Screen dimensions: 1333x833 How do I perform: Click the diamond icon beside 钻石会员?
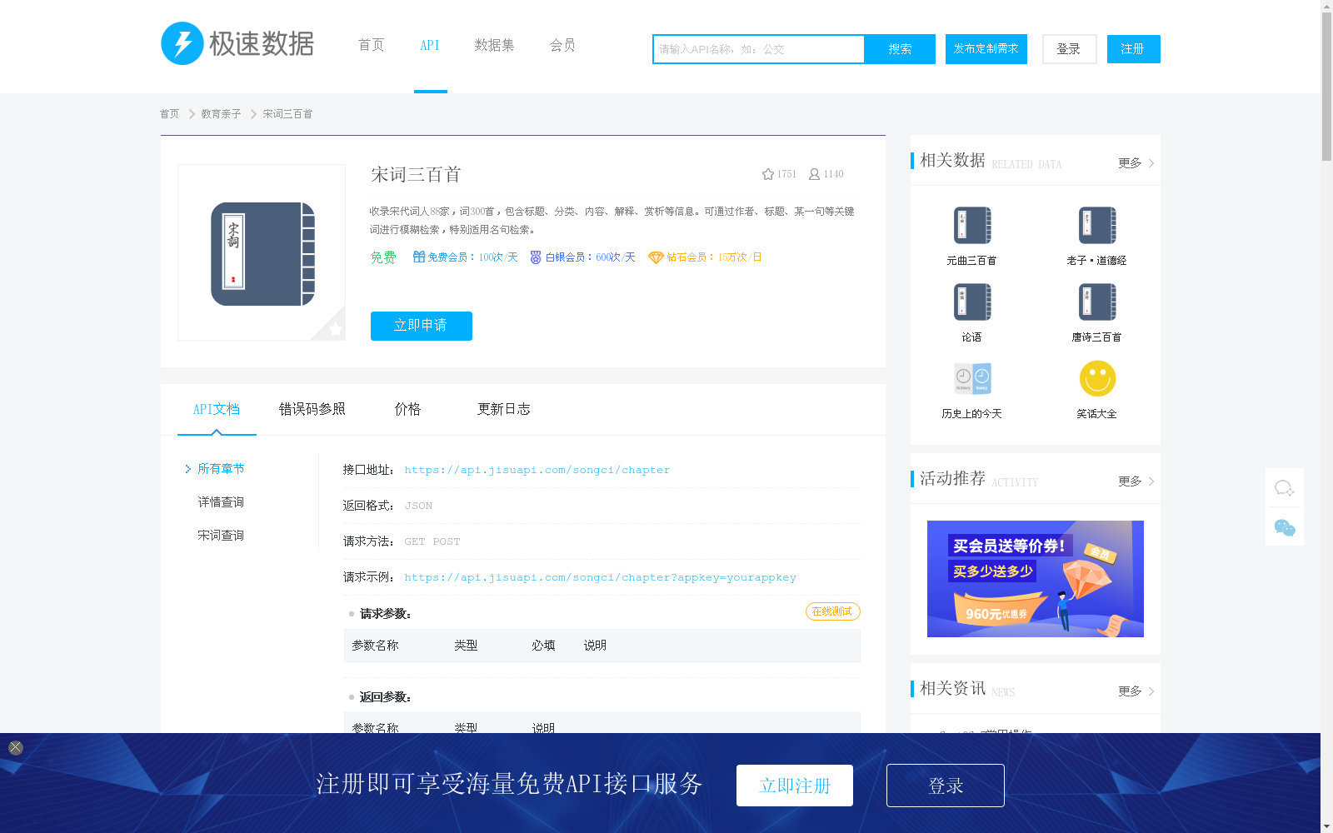click(x=656, y=257)
